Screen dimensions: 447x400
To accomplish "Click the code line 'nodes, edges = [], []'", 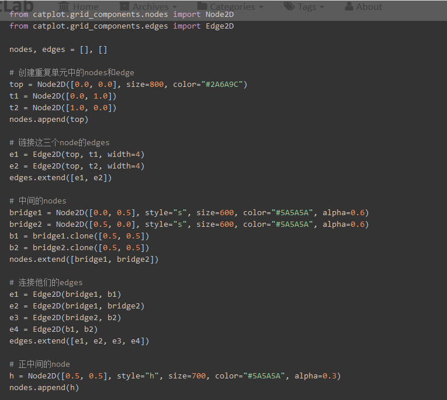I will (x=58, y=50).
